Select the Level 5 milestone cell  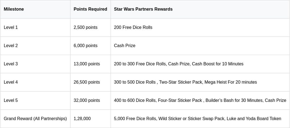pos(11,100)
